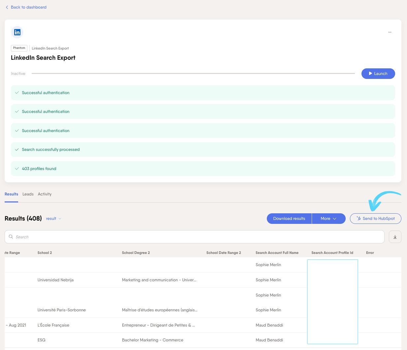Image resolution: width=407 pixels, height=350 pixels.
Task: Click the HubSpot logo icon on the button
Action: pyautogui.click(x=359, y=219)
